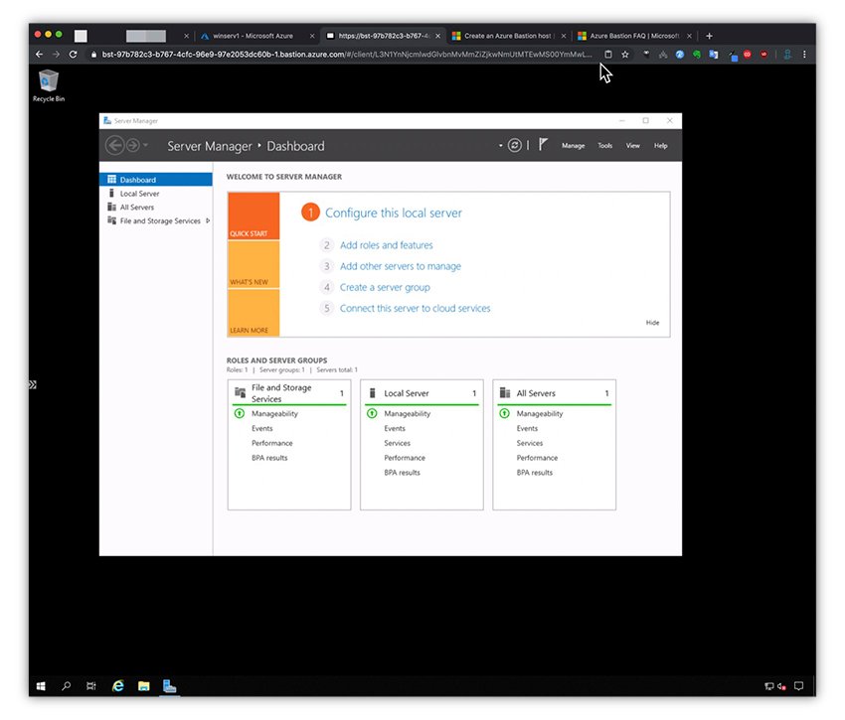Expand File and Storage Services in the sidebar
845x720 pixels.
click(206, 220)
